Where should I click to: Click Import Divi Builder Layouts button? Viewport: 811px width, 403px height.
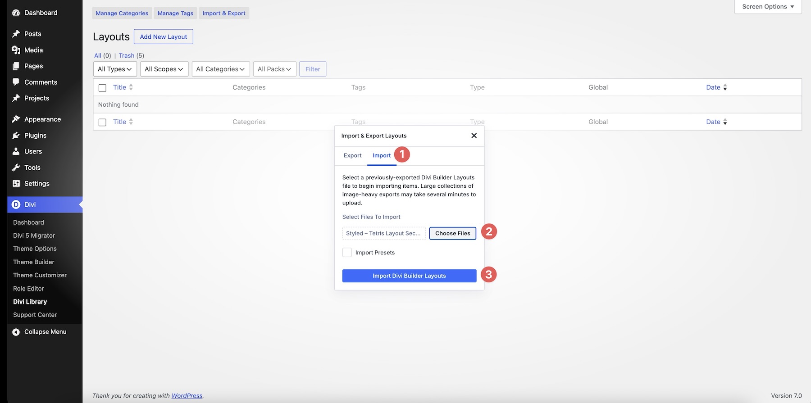coord(409,276)
